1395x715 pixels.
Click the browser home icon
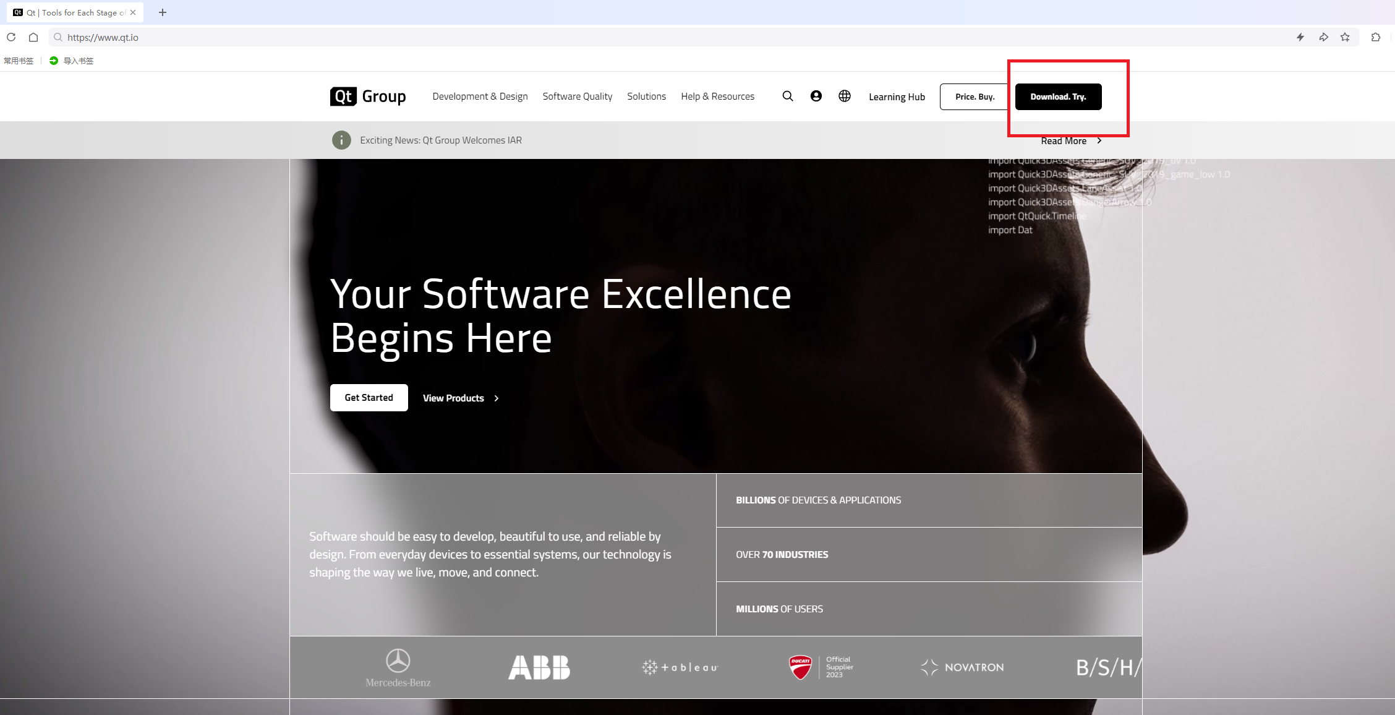(x=33, y=37)
